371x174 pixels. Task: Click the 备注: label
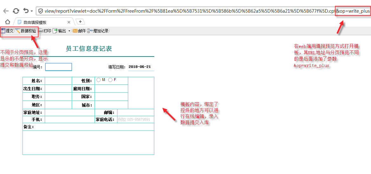(29, 127)
